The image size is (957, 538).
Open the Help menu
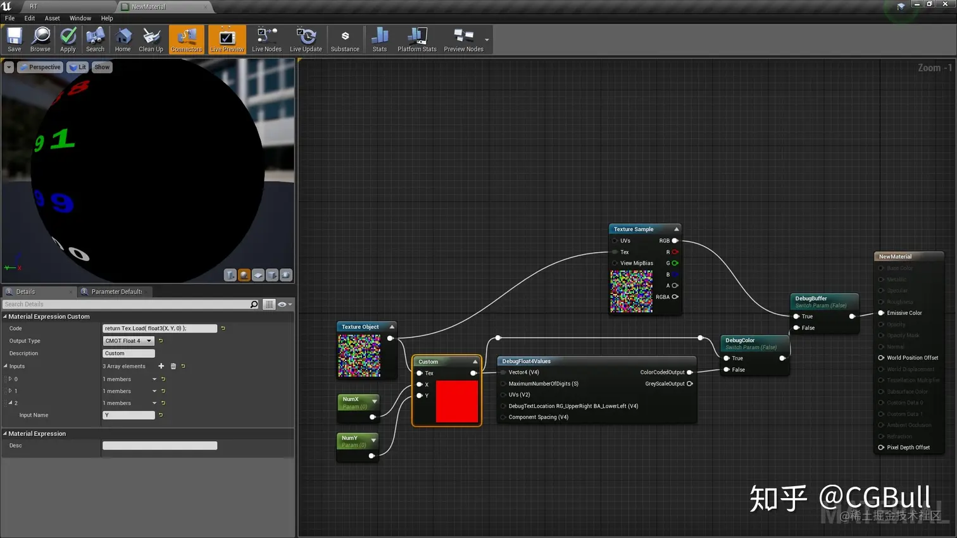107,18
